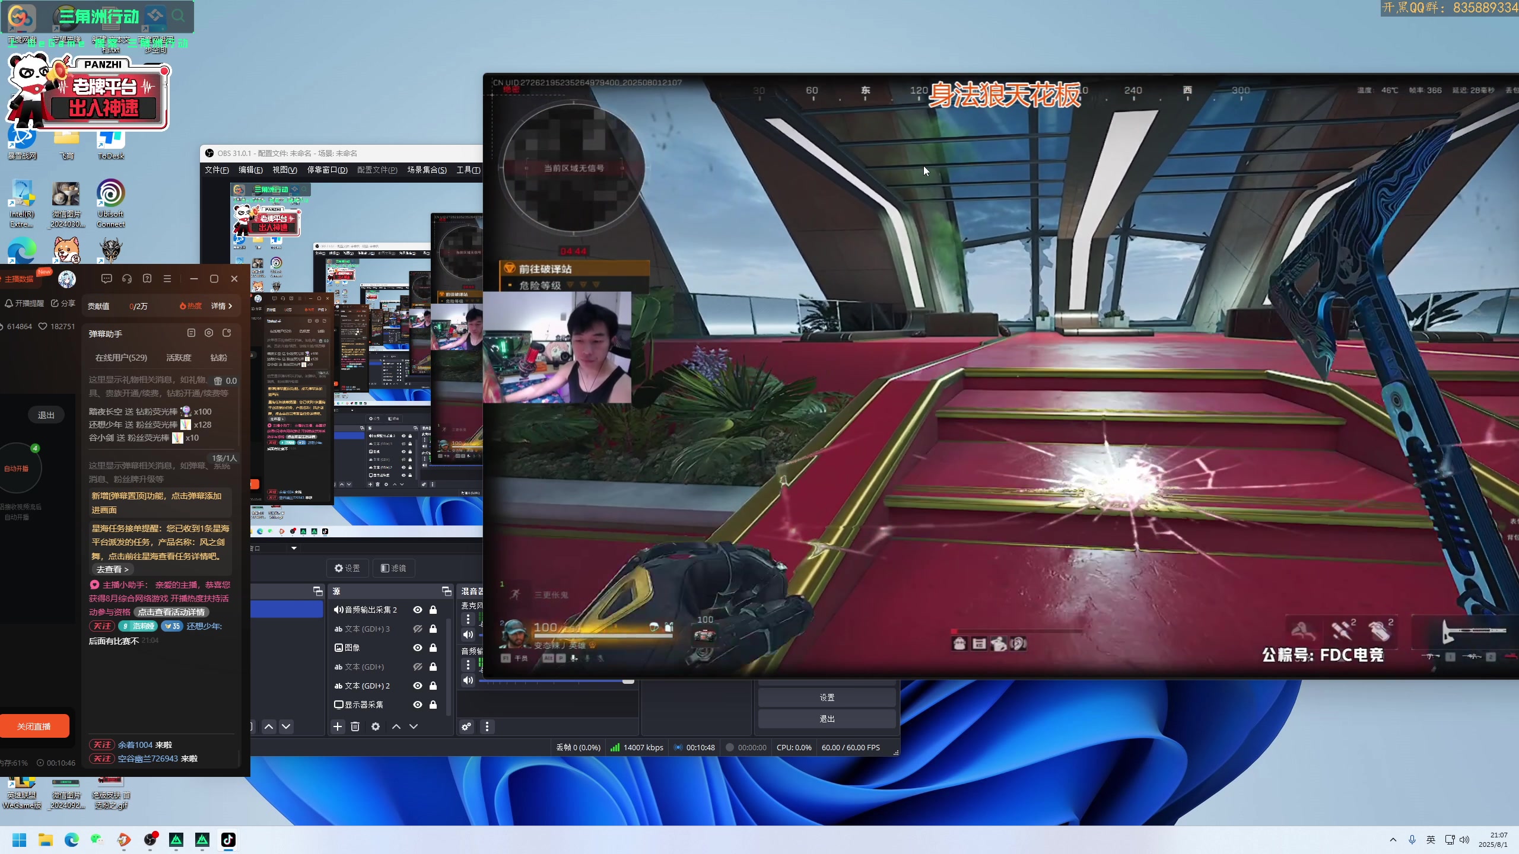Open the 麦克风 channel three-dot options
The height and width of the screenshot is (854, 1519).
click(468, 619)
